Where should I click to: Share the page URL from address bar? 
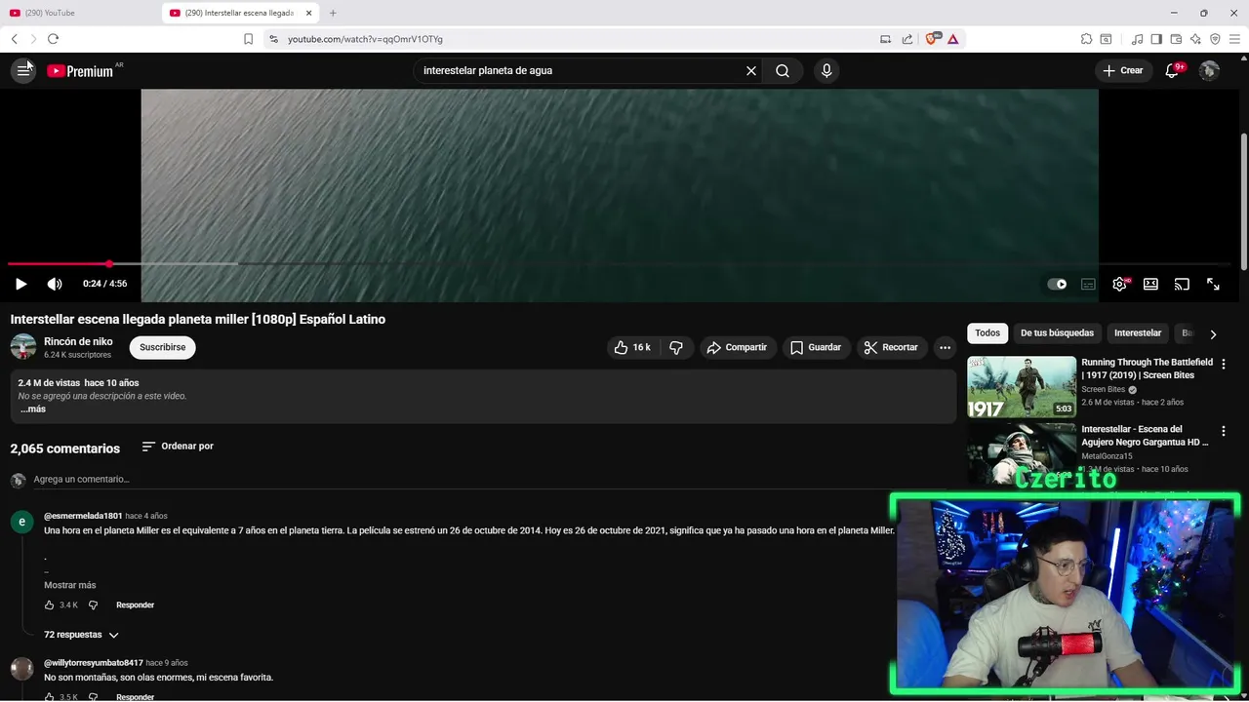(907, 39)
